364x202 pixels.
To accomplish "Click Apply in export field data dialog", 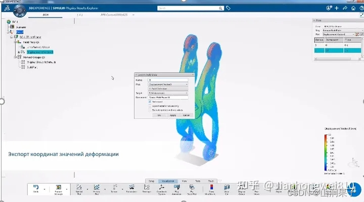I will [x=173, y=115].
